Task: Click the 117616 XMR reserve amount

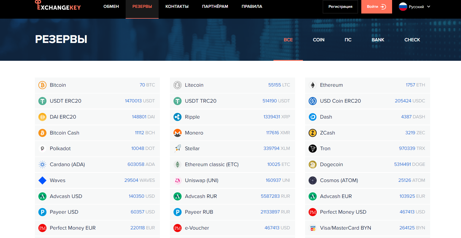Action: point(278,133)
